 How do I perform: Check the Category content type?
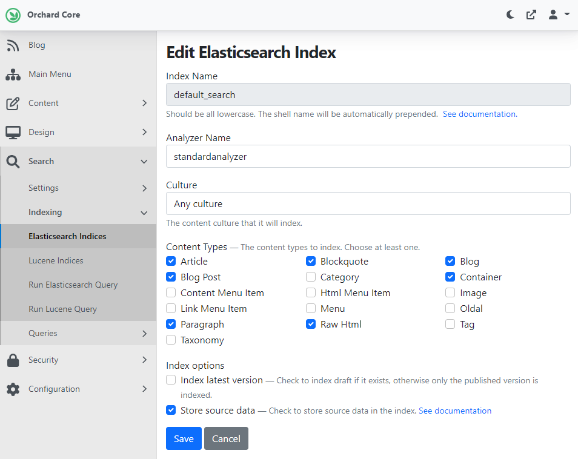[x=311, y=277]
